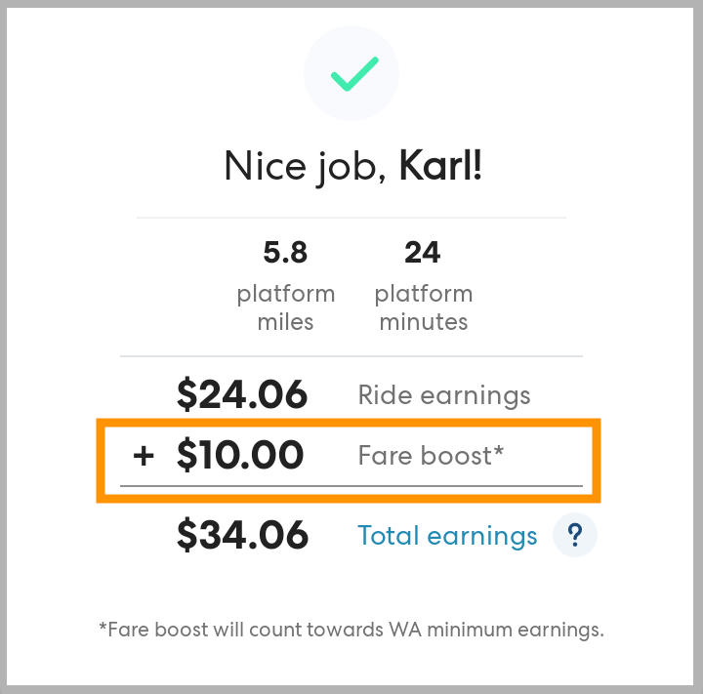Select the "platform minutes" label
703x694 pixels.
423,307
